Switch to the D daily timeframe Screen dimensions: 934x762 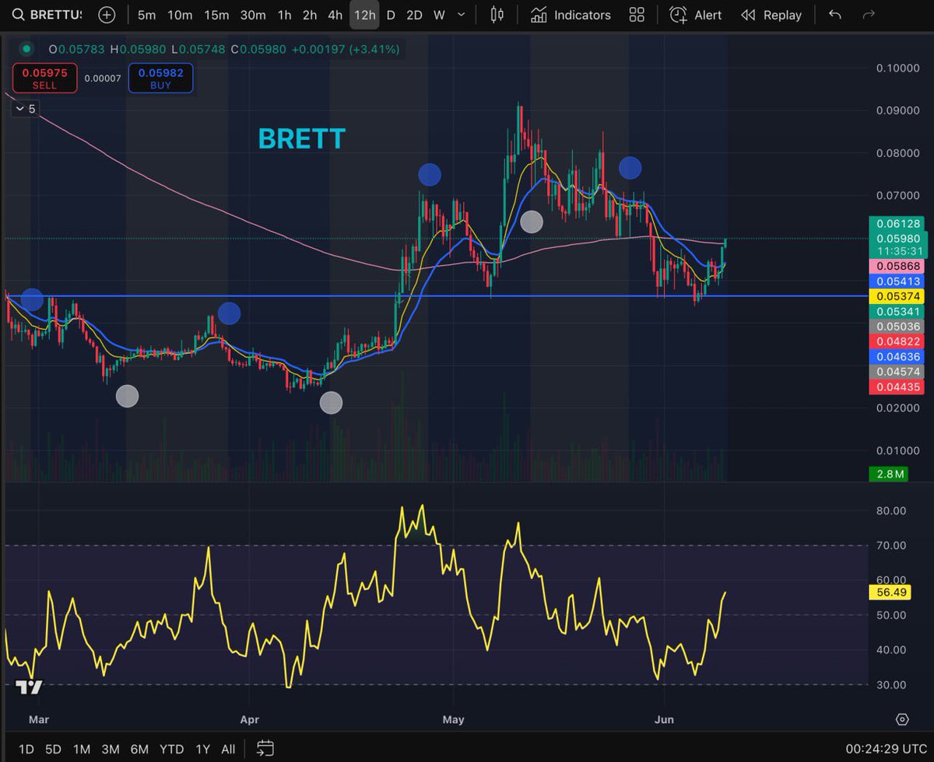coord(391,15)
